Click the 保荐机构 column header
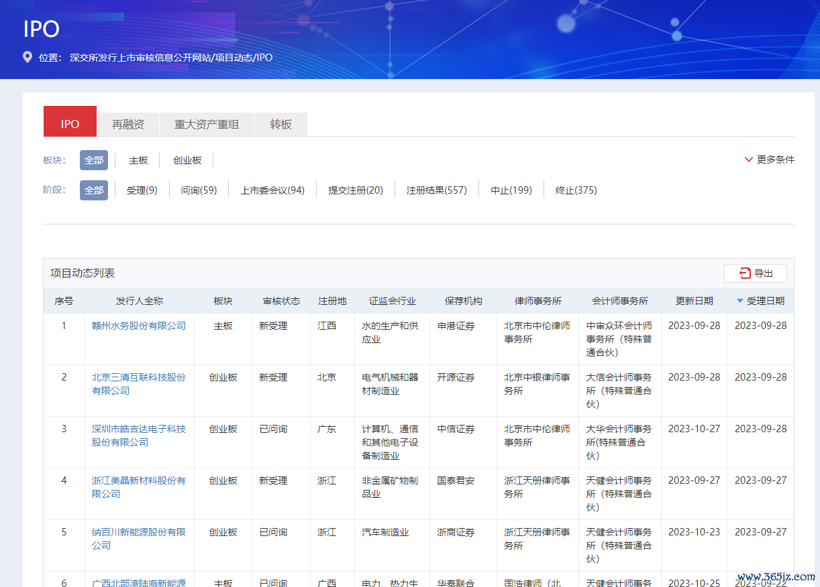Screen dimensions: 820x587 pyautogui.click(x=464, y=302)
